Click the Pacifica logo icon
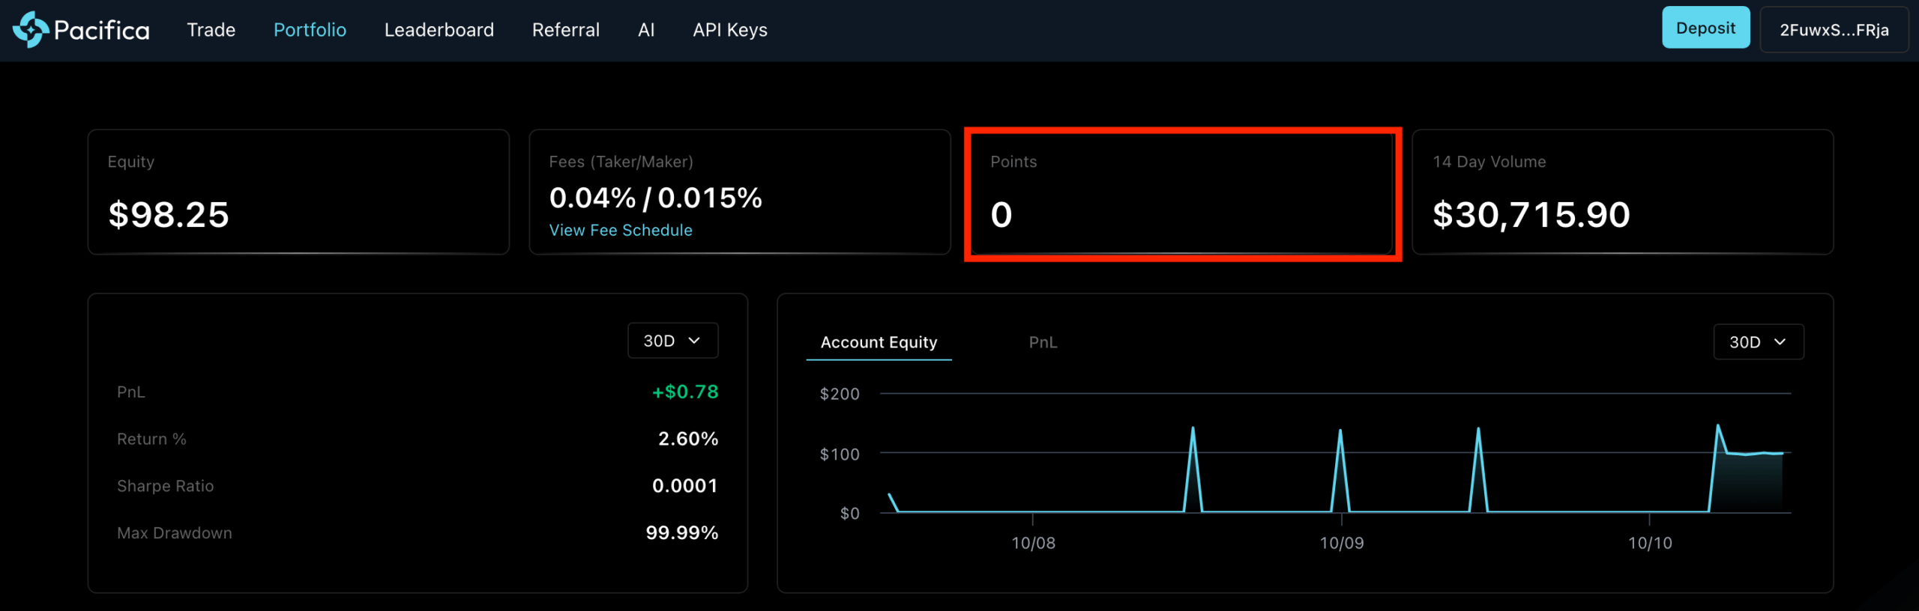This screenshot has width=1919, height=611. (x=30, y=30)
